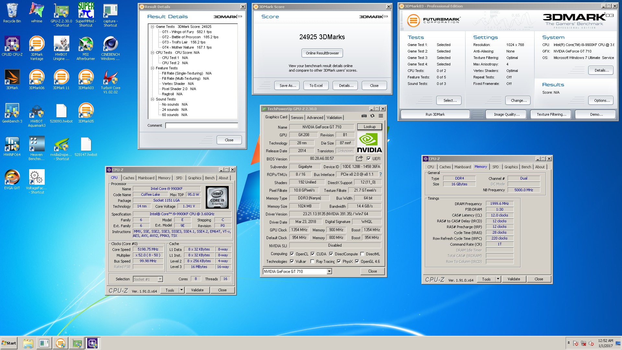Open HWBOT Aquamark3 desktop icon
This screenshot has width=622, height=350.
tap(37, 115)
